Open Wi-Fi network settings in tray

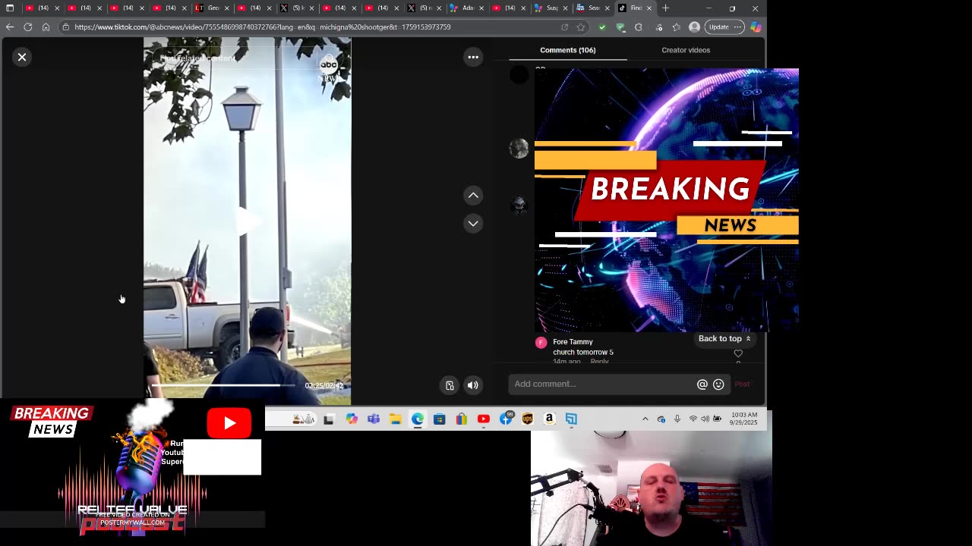[693, 419]
